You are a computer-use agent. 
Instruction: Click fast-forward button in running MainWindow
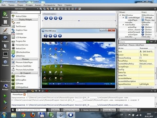[x=55, y=36]
